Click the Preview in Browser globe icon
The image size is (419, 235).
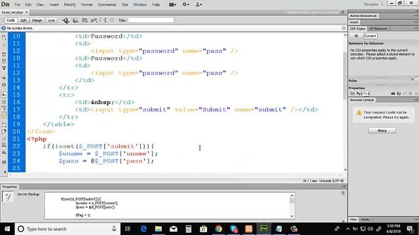coord(76,20)
